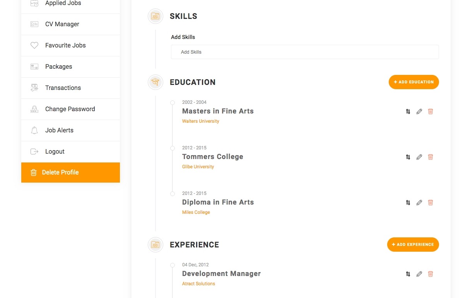Viewport: 475px width, 298px height.
Task: Click the Favourite Jobs heart icon
Action: coord(34,45)
